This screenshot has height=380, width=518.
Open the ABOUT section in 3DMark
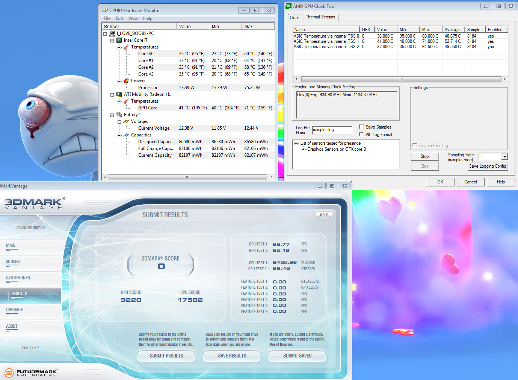tap(12, 326)
